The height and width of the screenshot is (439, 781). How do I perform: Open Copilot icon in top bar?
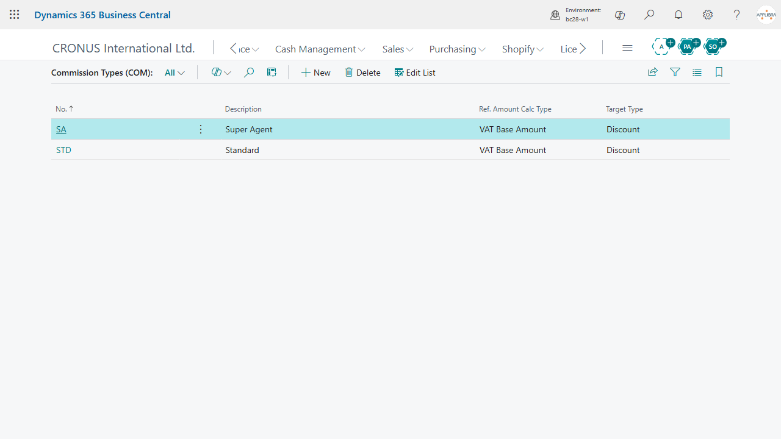tap(620, 15)
